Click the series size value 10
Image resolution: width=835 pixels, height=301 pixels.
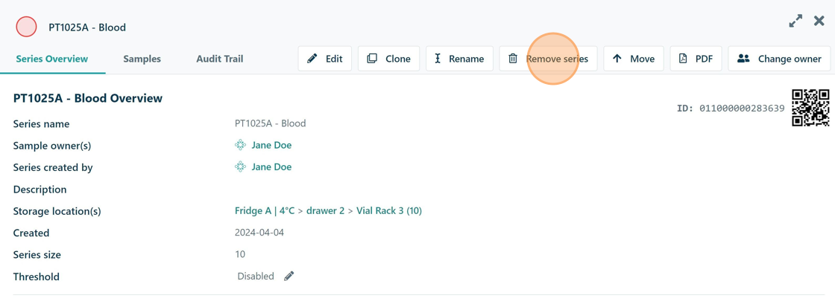[x=240, y=254]
